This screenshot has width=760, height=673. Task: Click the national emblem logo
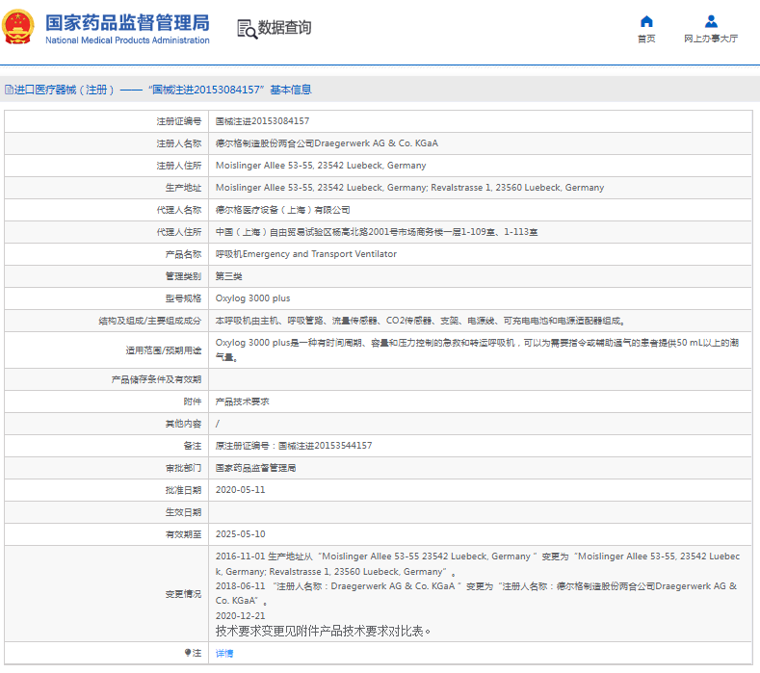19,28
